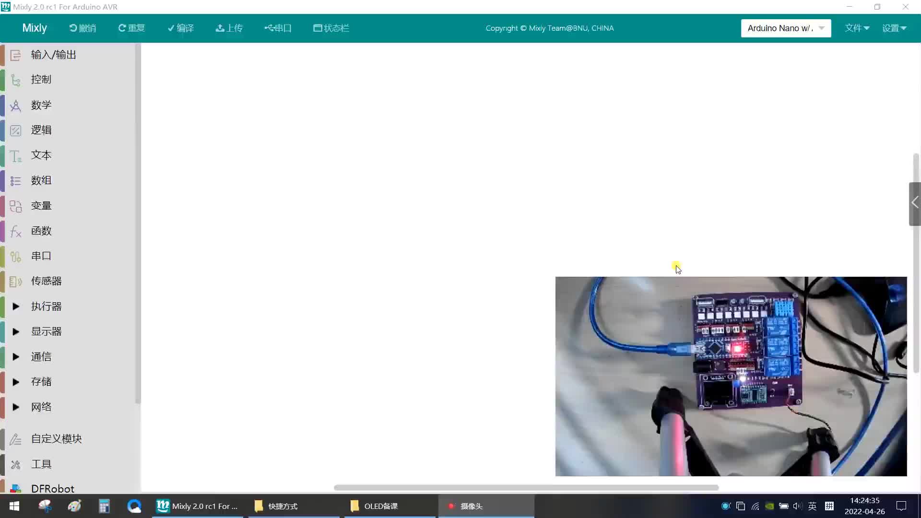The height and width of the screenshot is (518, 921).
Task: Open the notification center icon
Action: tap(901, 506)
